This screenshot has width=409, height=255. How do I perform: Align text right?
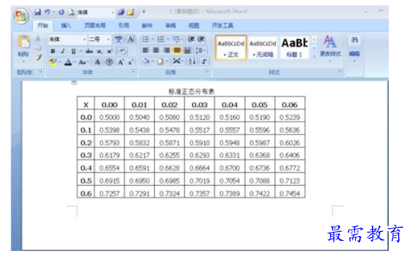click(x=167, y=50)
